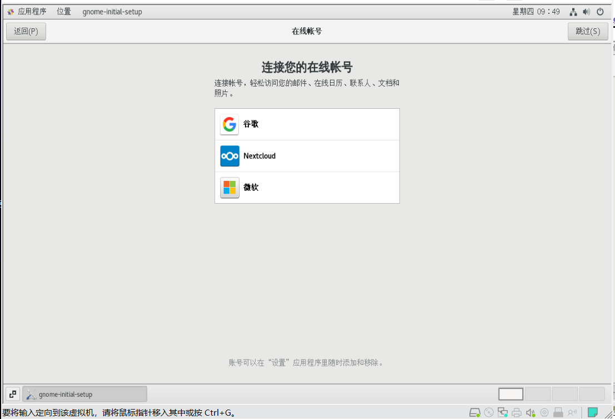Click the Applications menu foot logo icon

point(11,12)
